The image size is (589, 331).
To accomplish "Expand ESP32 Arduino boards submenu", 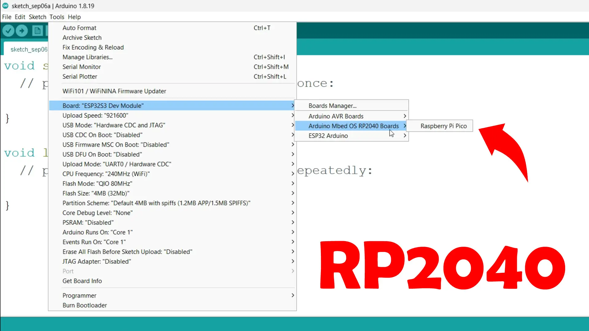I will click(352, 136).
